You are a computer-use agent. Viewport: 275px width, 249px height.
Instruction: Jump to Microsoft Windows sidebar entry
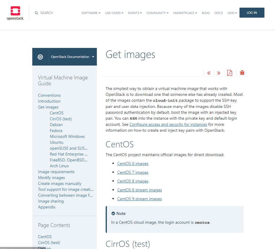67,136
